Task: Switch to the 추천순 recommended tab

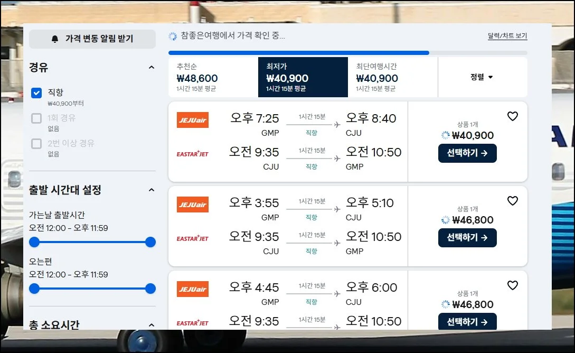Action: tap(213, 77)
